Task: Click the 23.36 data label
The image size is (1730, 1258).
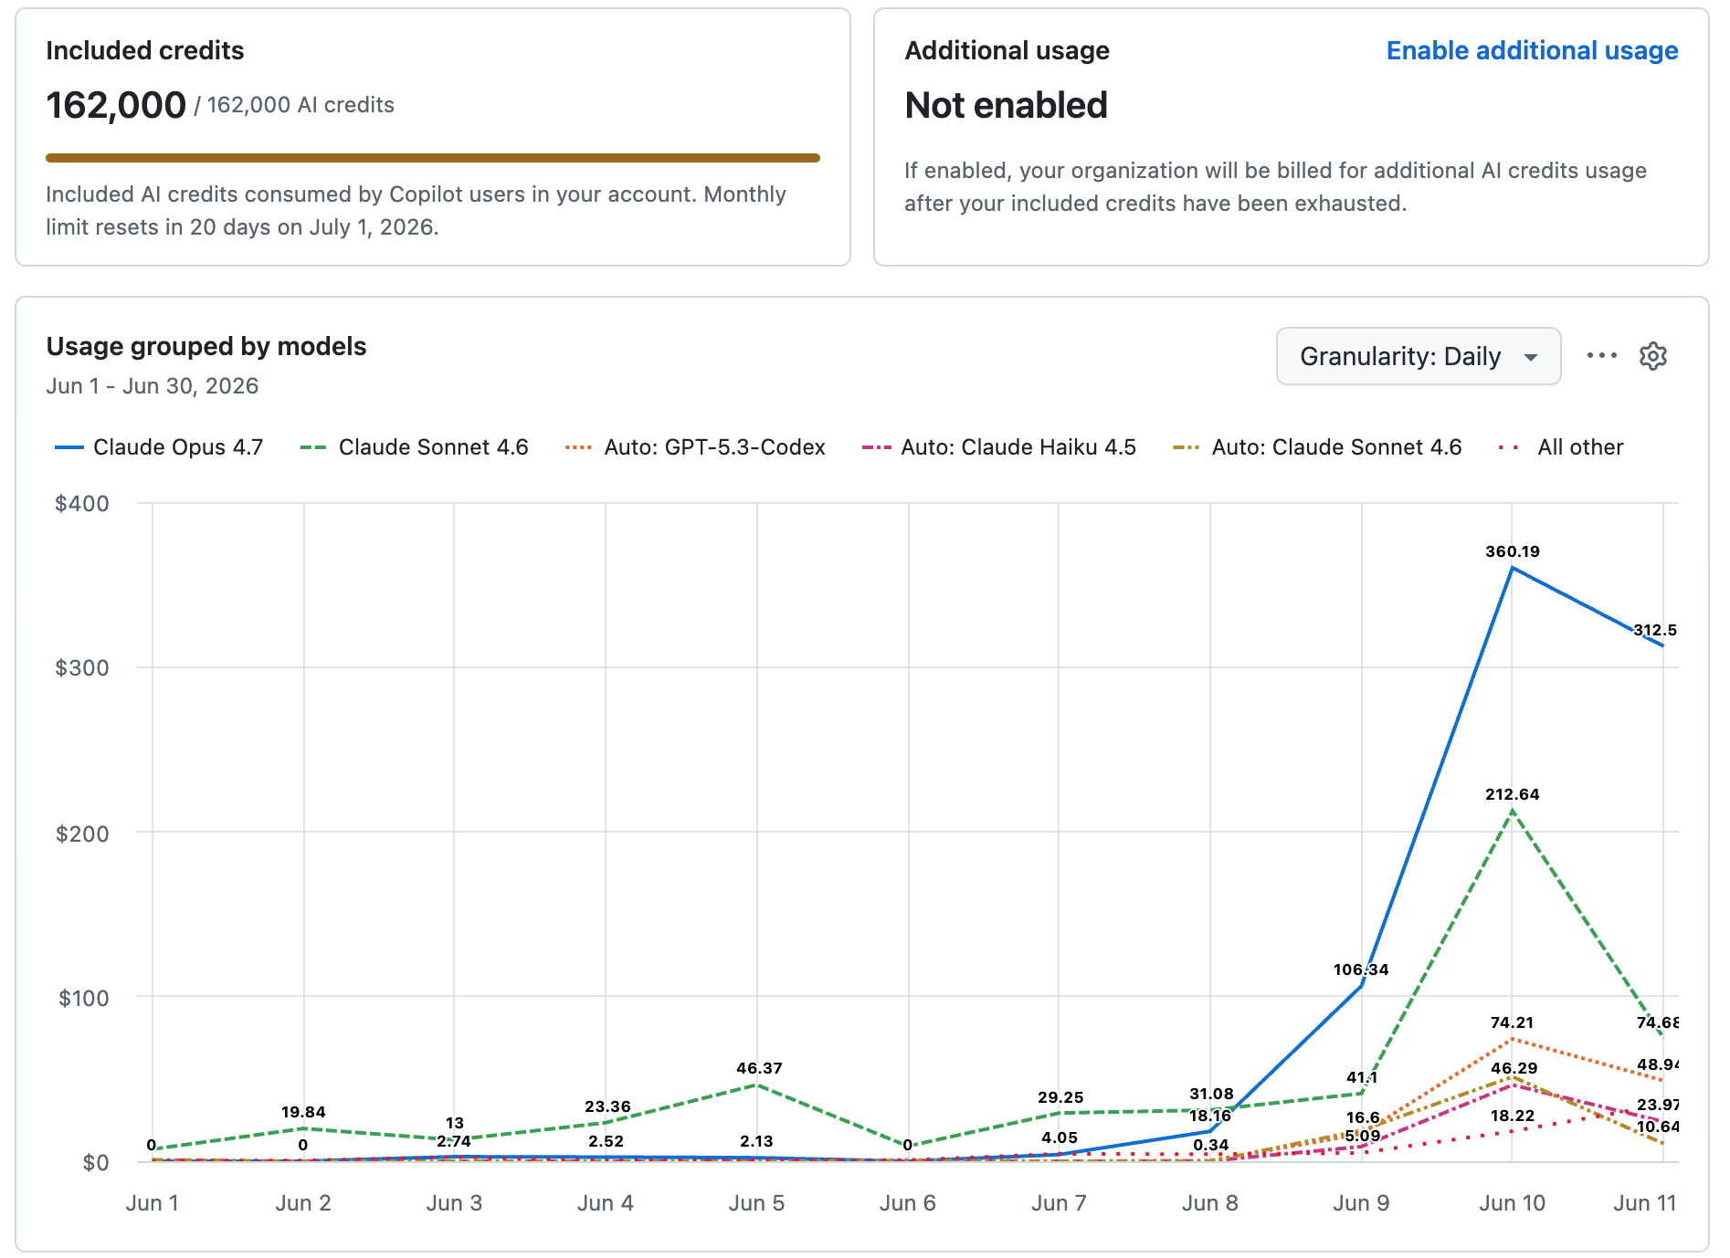Action: [607, 1106]
